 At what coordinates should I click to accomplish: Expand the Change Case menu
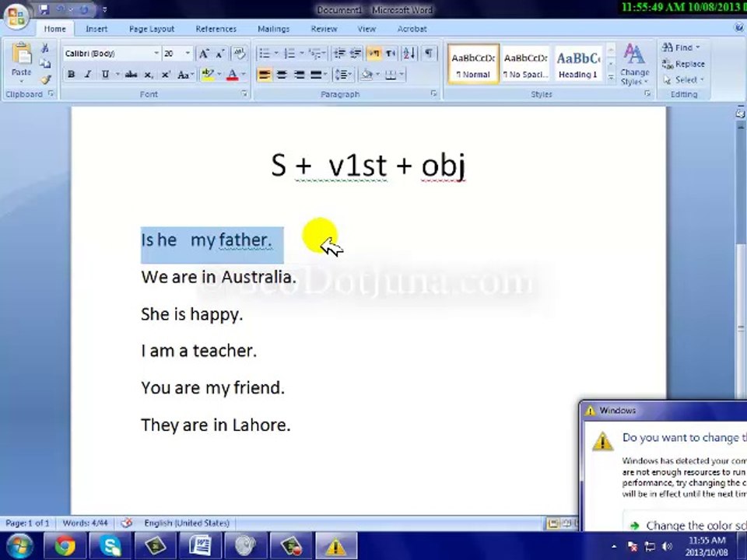(185, 75)
